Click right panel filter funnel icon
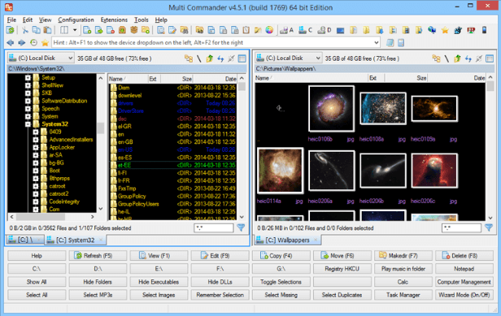Screen dimensions: 501x316 tap(489, 227)
